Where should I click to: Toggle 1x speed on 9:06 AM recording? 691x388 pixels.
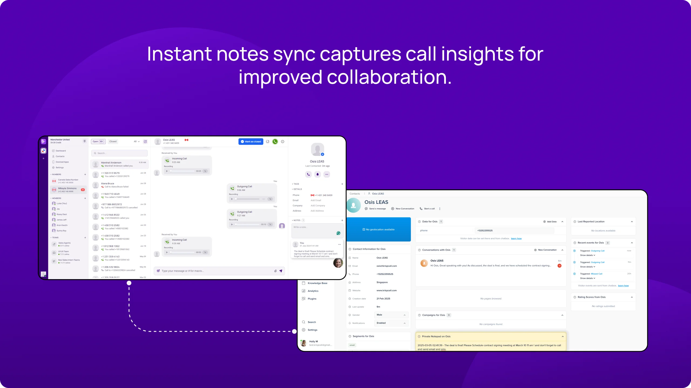270,199
